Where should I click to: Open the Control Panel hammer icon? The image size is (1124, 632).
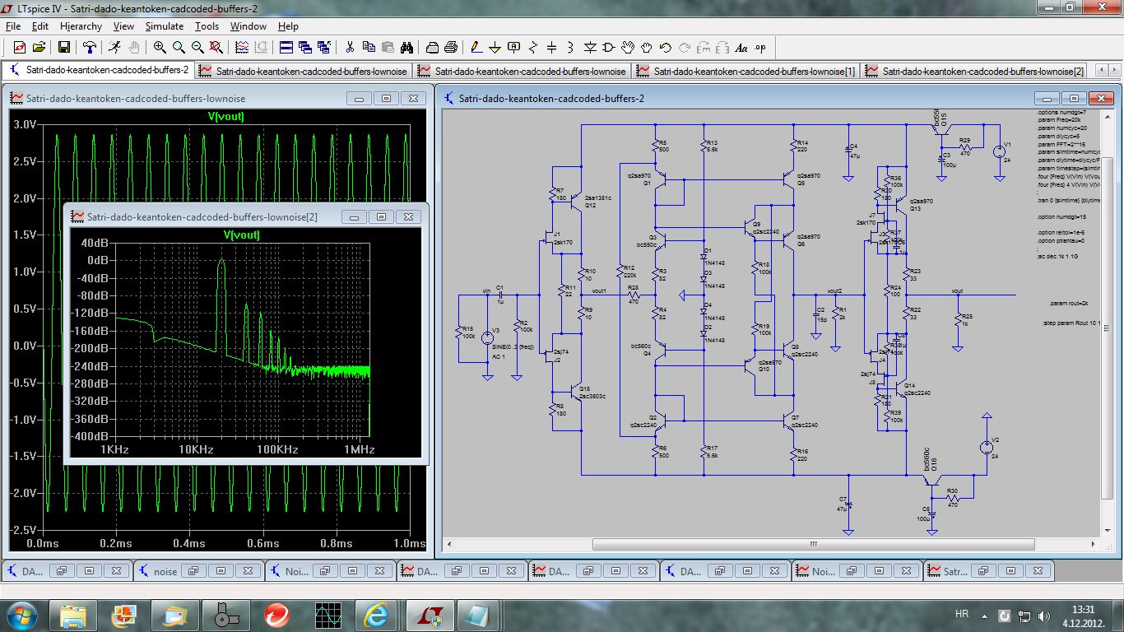(x=89, y=47)
